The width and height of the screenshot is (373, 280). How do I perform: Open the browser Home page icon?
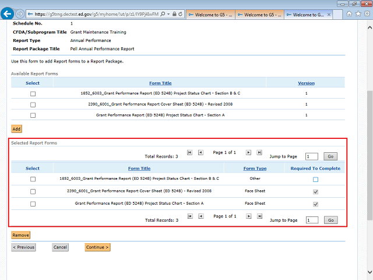349,14
